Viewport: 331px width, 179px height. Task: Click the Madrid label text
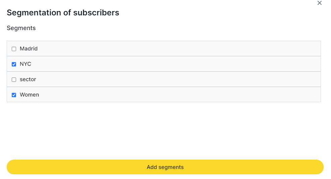tap(28, 49)
